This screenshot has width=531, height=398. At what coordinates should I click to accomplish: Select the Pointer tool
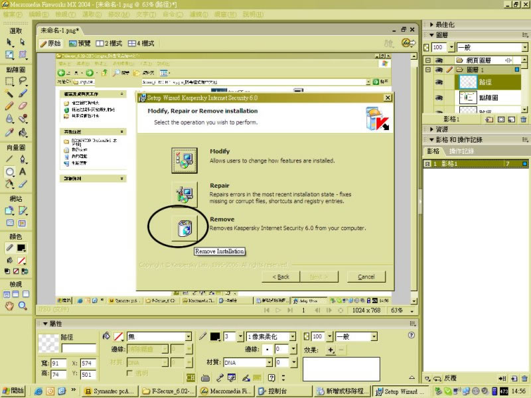coord(9,42)
